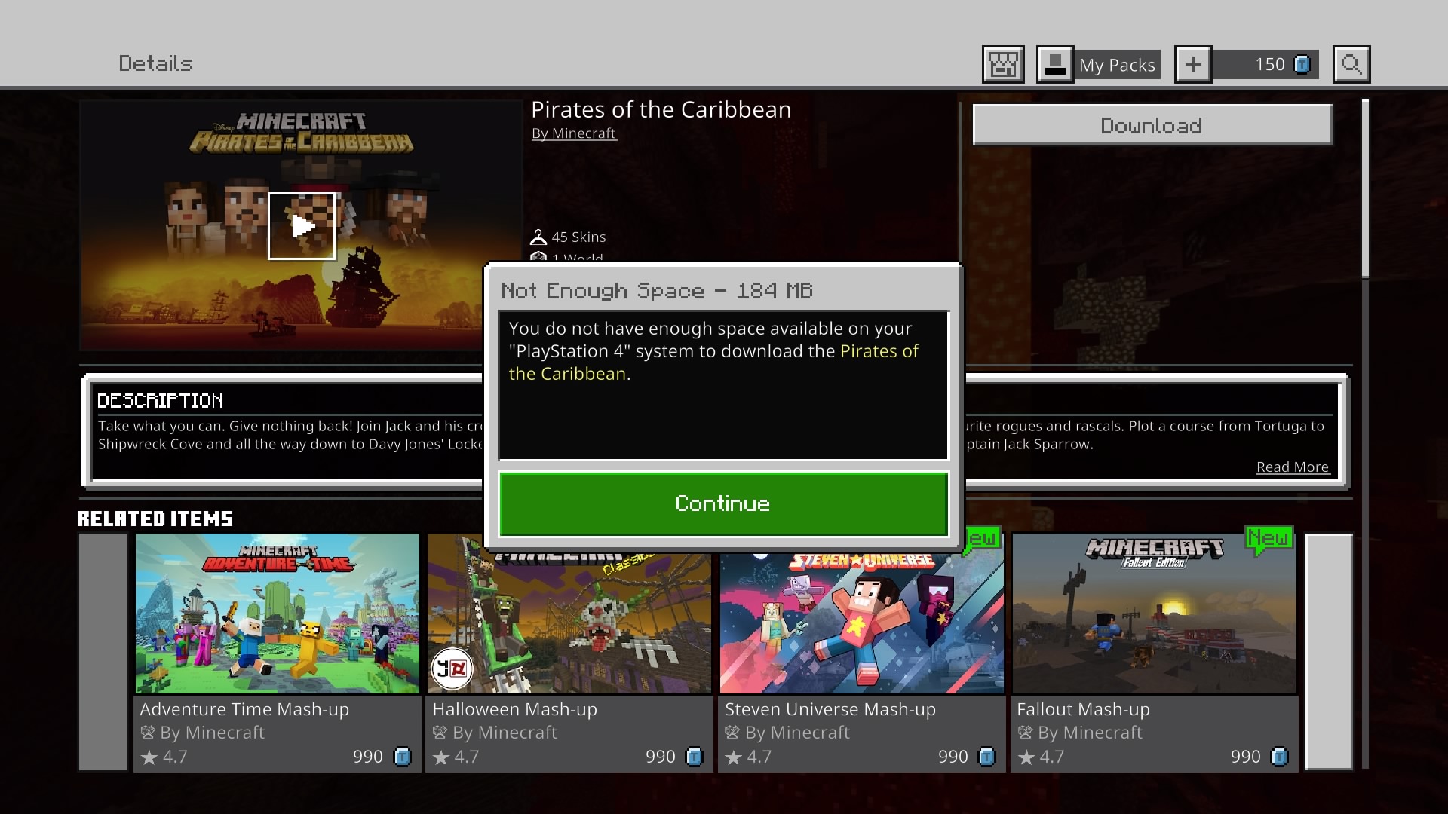Click the creator badge icon under Adventure Time Mash-up
The height and width of the screenshot is (814, 1448).
(x=148, y=732)
